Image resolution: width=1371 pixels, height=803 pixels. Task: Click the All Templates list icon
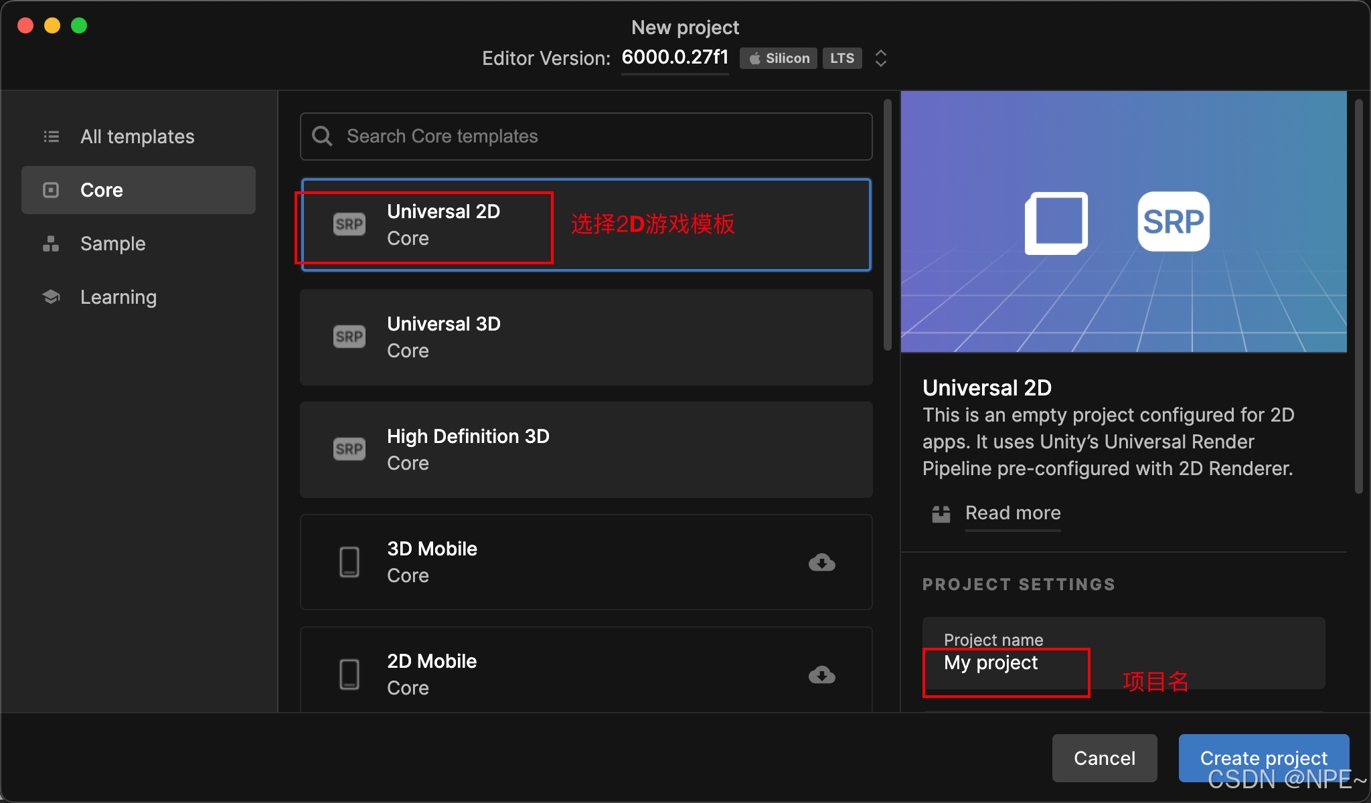52,137
